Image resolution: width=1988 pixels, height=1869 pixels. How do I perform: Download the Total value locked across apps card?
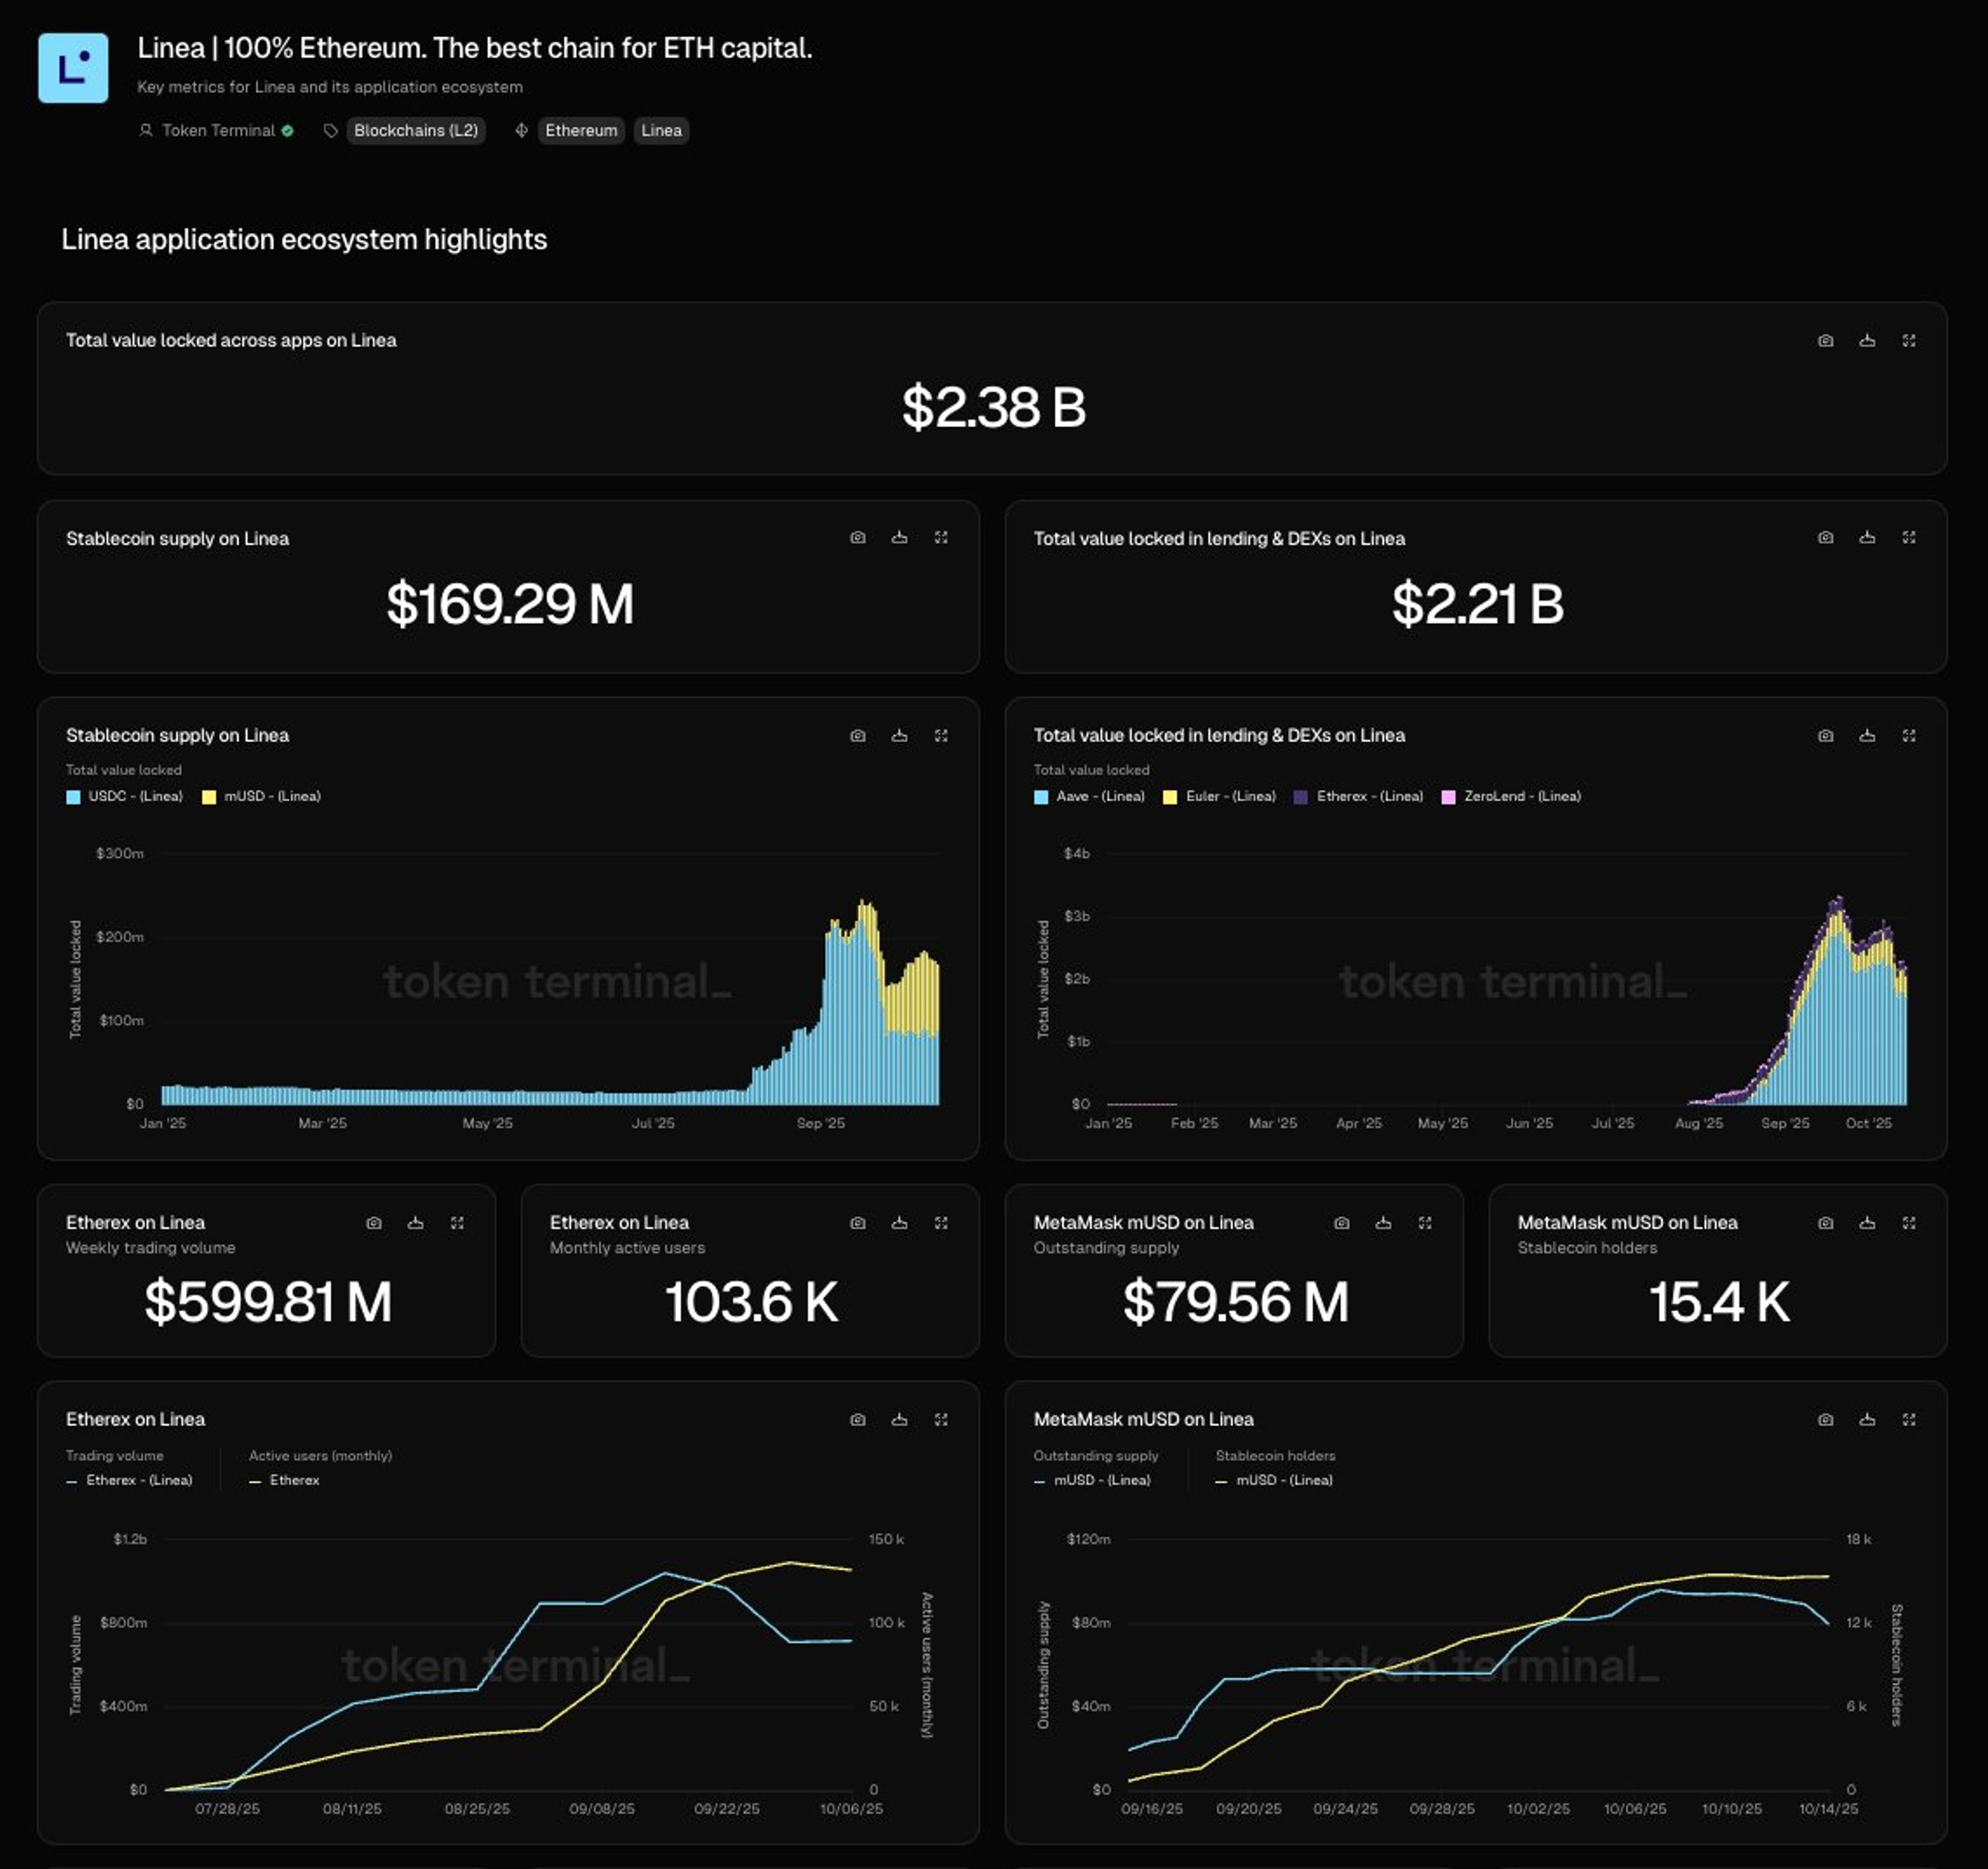pyautogui.click(x=1866, y=341)
